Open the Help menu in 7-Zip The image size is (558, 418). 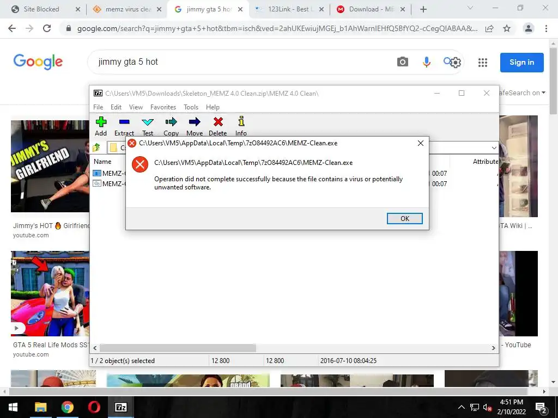[213, 107]
